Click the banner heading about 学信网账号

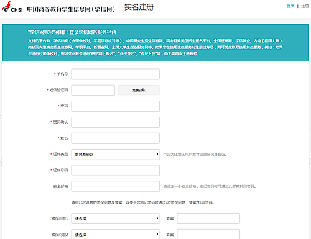click(72, 32)
